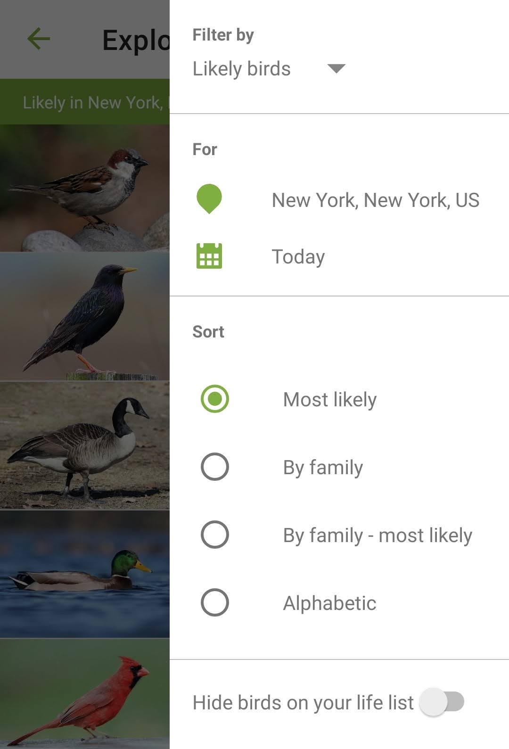Open the Northern Cardinal photo
Screen dimensions: 509x749
pos(85,693)
